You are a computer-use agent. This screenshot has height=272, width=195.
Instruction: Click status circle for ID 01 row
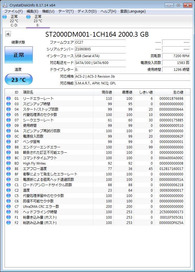coord(9,99)
